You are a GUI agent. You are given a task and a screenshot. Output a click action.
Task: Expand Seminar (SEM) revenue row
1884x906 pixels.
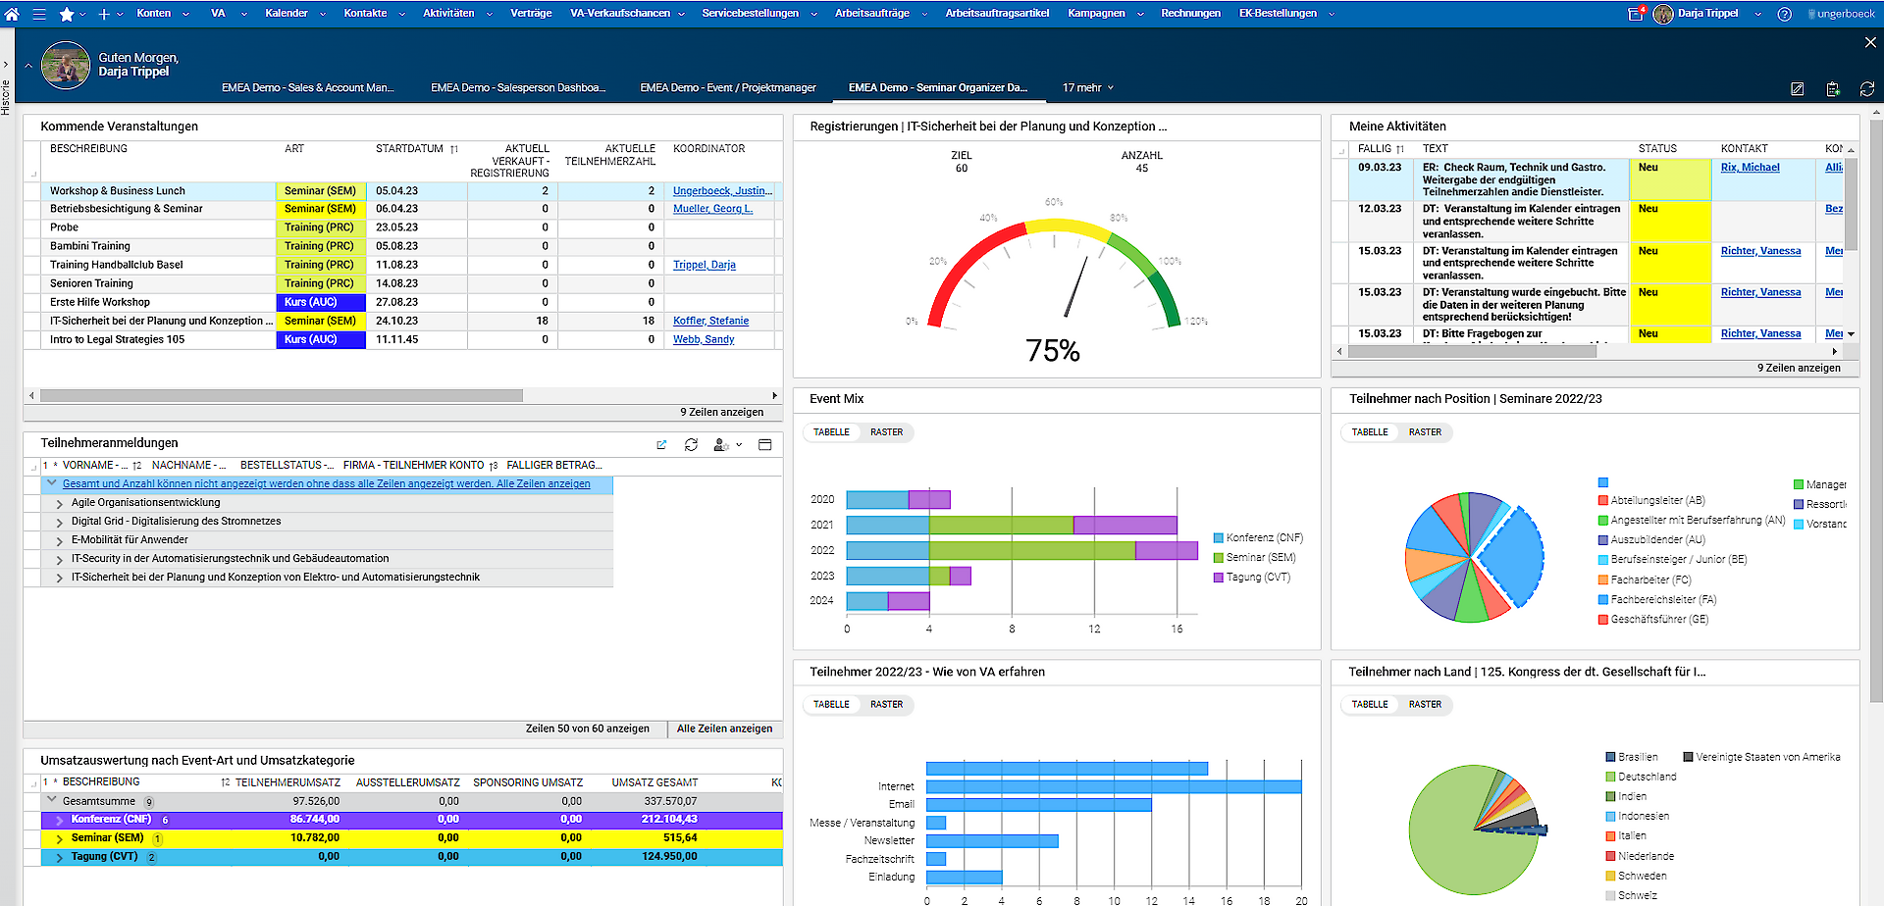coord(59,838)
